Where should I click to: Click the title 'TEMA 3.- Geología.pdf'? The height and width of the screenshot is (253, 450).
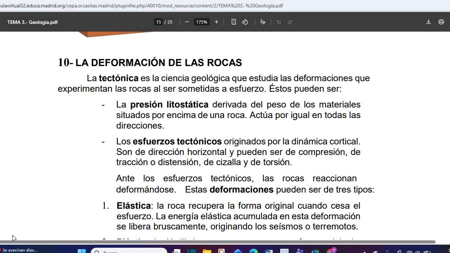32,22
